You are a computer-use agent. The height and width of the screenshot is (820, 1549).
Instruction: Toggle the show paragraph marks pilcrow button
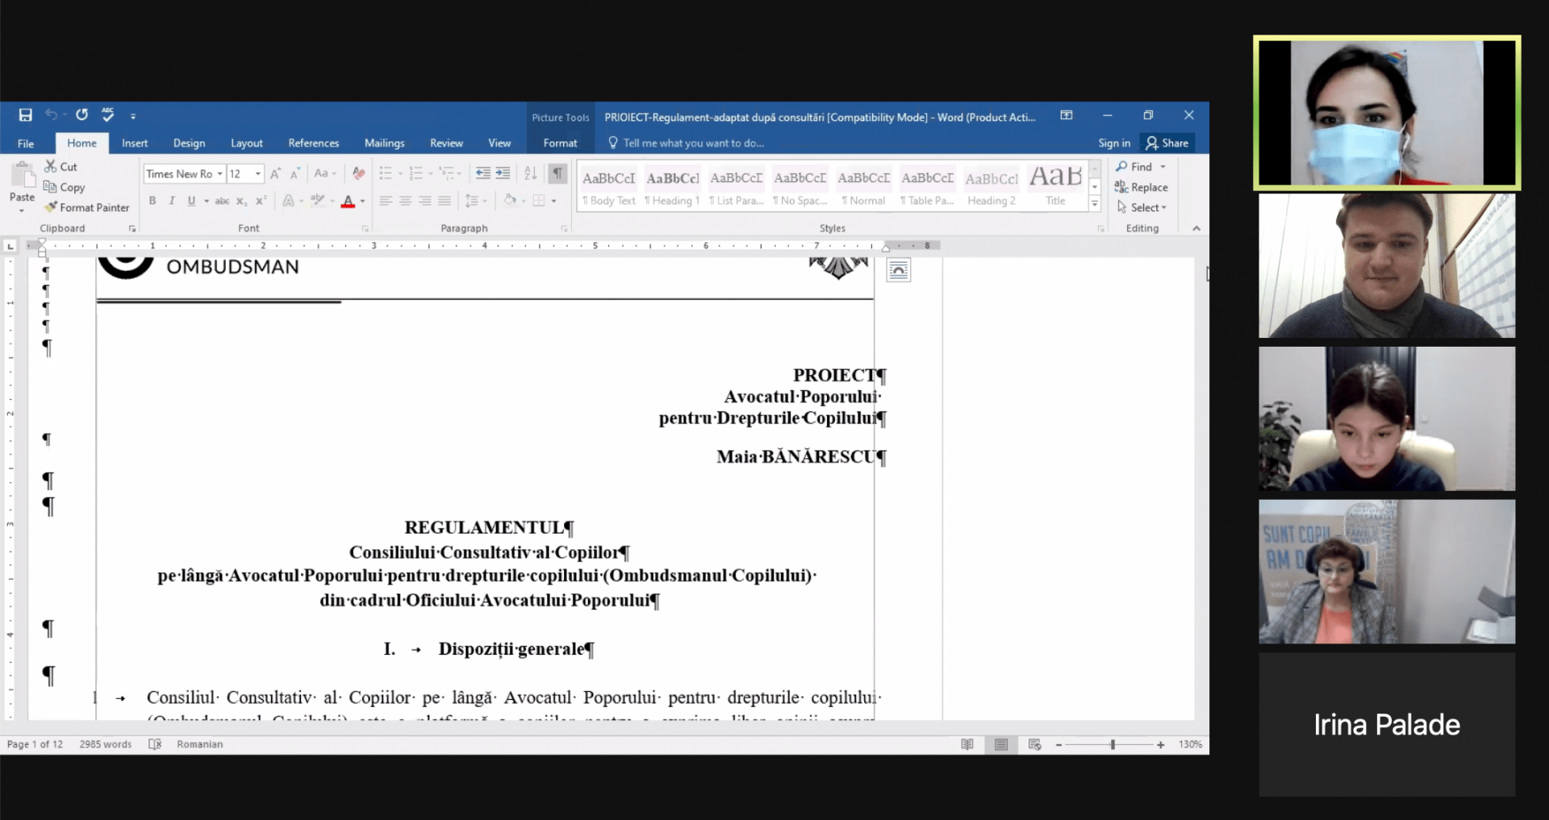coord(557,173)
